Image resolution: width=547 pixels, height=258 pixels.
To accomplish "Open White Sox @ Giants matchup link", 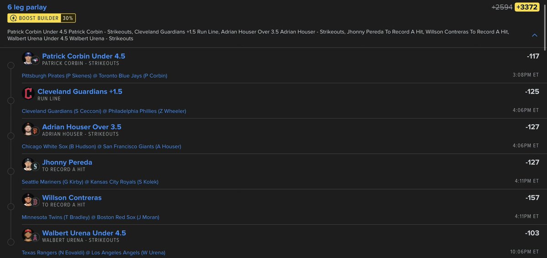I will [x=101, y=147].
